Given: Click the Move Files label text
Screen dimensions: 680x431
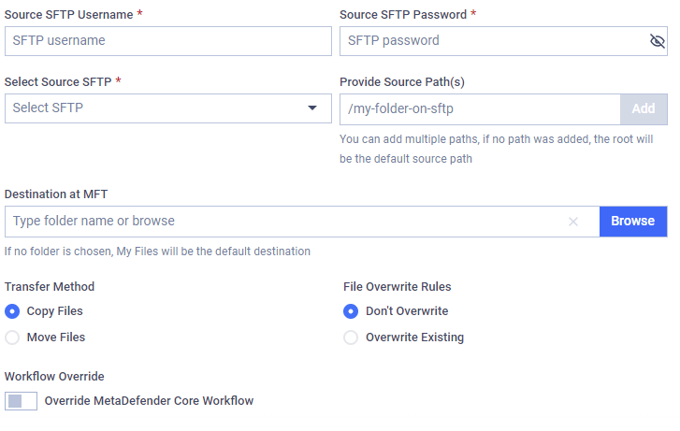Looking at the screenshot, I should point(56,338).
